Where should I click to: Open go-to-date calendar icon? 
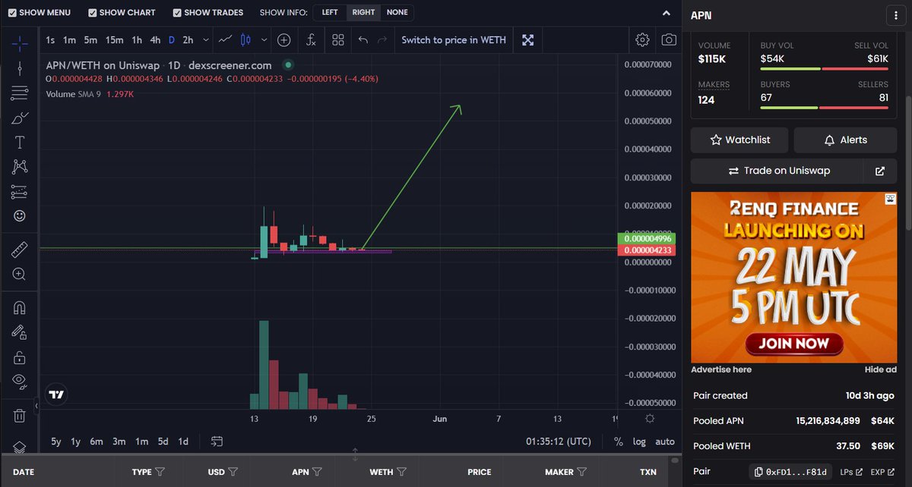[217, 441]
